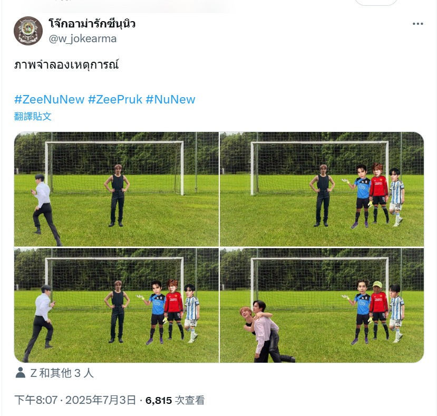Click the rounded button at top right edge
The image size is (437, 416).
tap(376, 2)
